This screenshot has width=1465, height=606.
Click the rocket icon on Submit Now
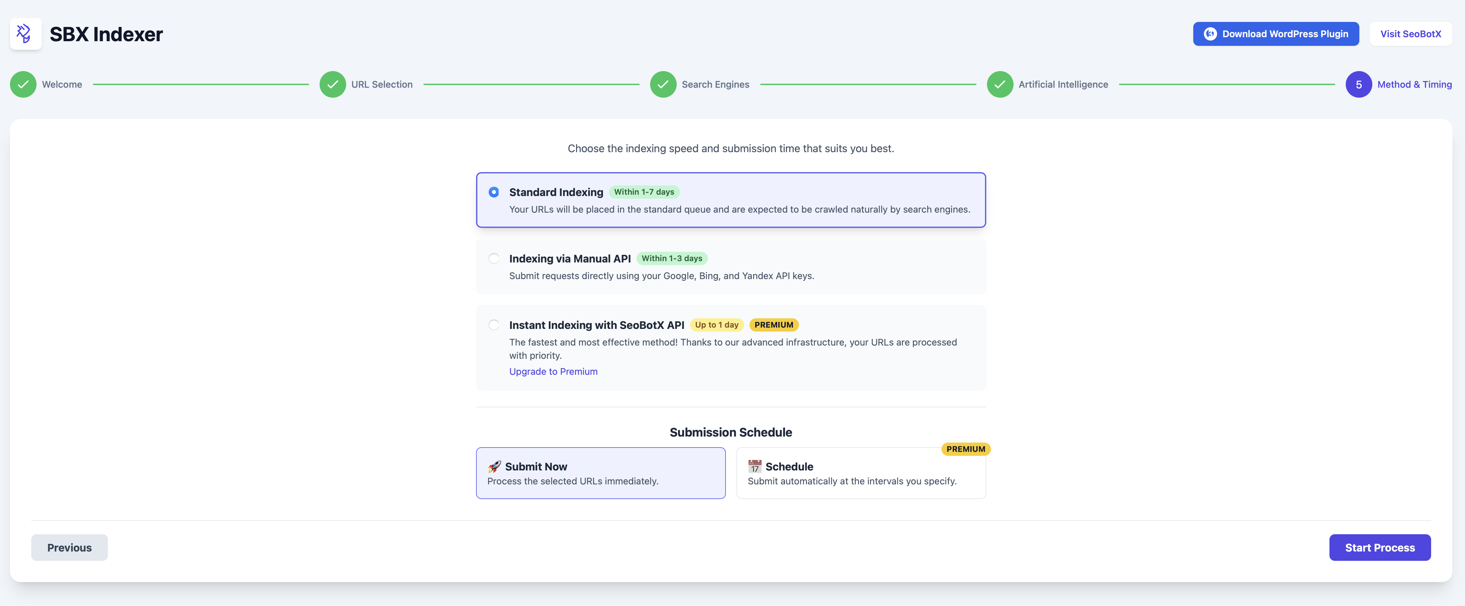coord(494,466)
